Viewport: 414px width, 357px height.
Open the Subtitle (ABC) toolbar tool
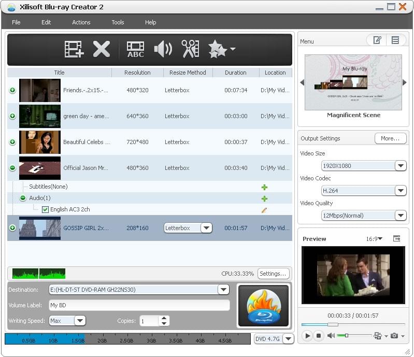135,49
